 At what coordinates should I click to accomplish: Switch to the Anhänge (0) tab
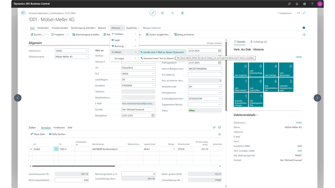tap(259, 42)
